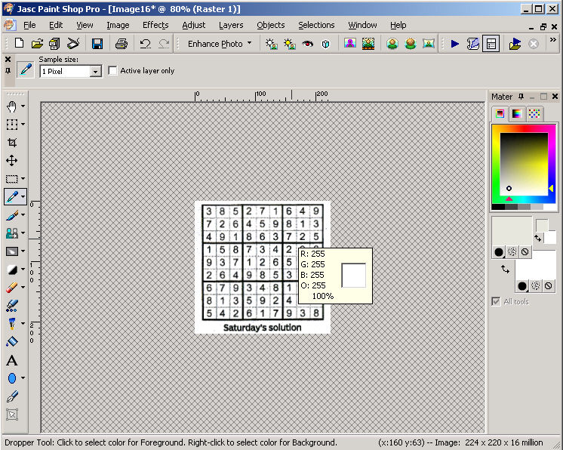Click the Save icon in toolbar
Viewport: 563px width, 450px height.
pyautogui.click(x=97, y=44)
